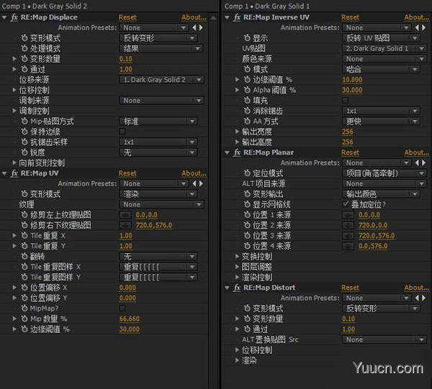
Task: Reset the RE:Map Displace effect
Action: tap(127, 17)
